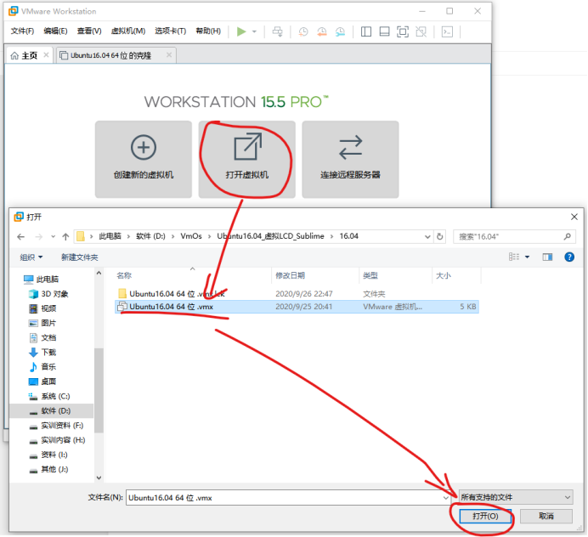Open the 文件(F) menu
588x537 pixels.
22,31
